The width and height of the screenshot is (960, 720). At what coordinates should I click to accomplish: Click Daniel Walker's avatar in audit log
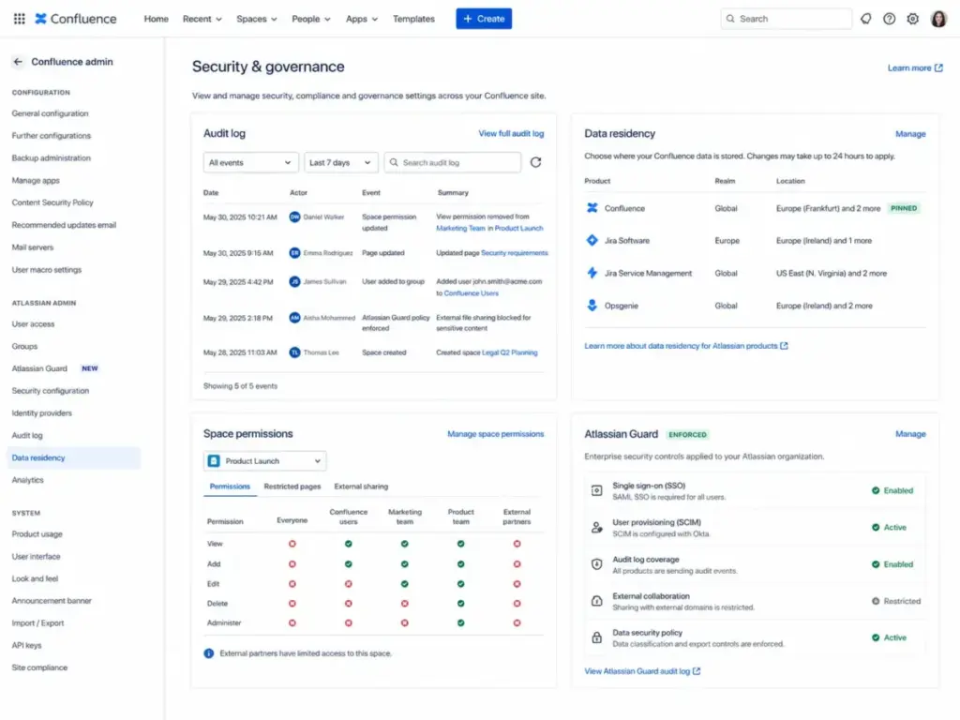294,217
